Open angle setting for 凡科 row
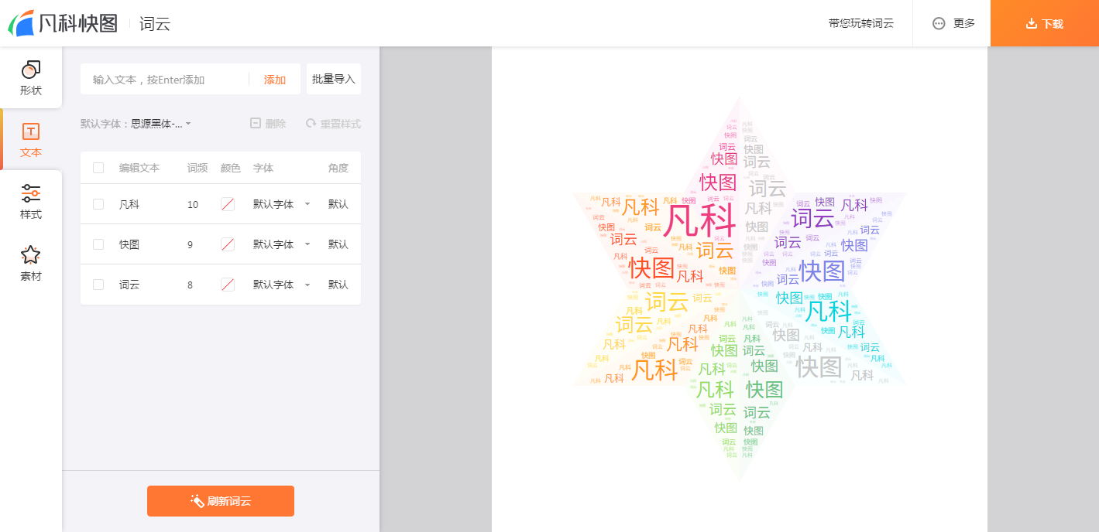This screenshot has width=1099, height=532. coord(338,204)
